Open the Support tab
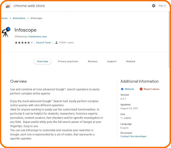The height and width of the screenshot is (148, 171). point(112,61)
